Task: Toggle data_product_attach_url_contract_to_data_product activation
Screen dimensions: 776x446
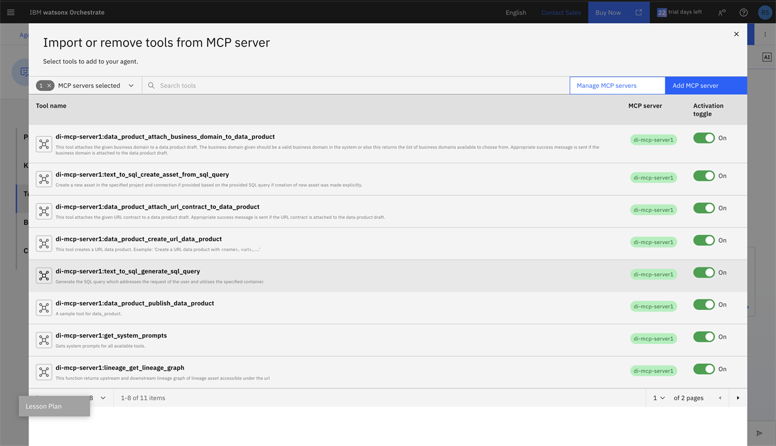Action: click(704, 208)
